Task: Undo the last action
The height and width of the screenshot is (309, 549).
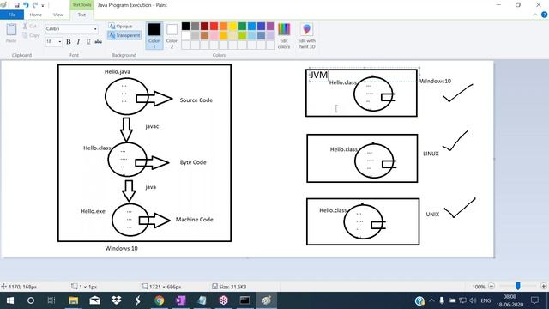Action: coord(26,5)
